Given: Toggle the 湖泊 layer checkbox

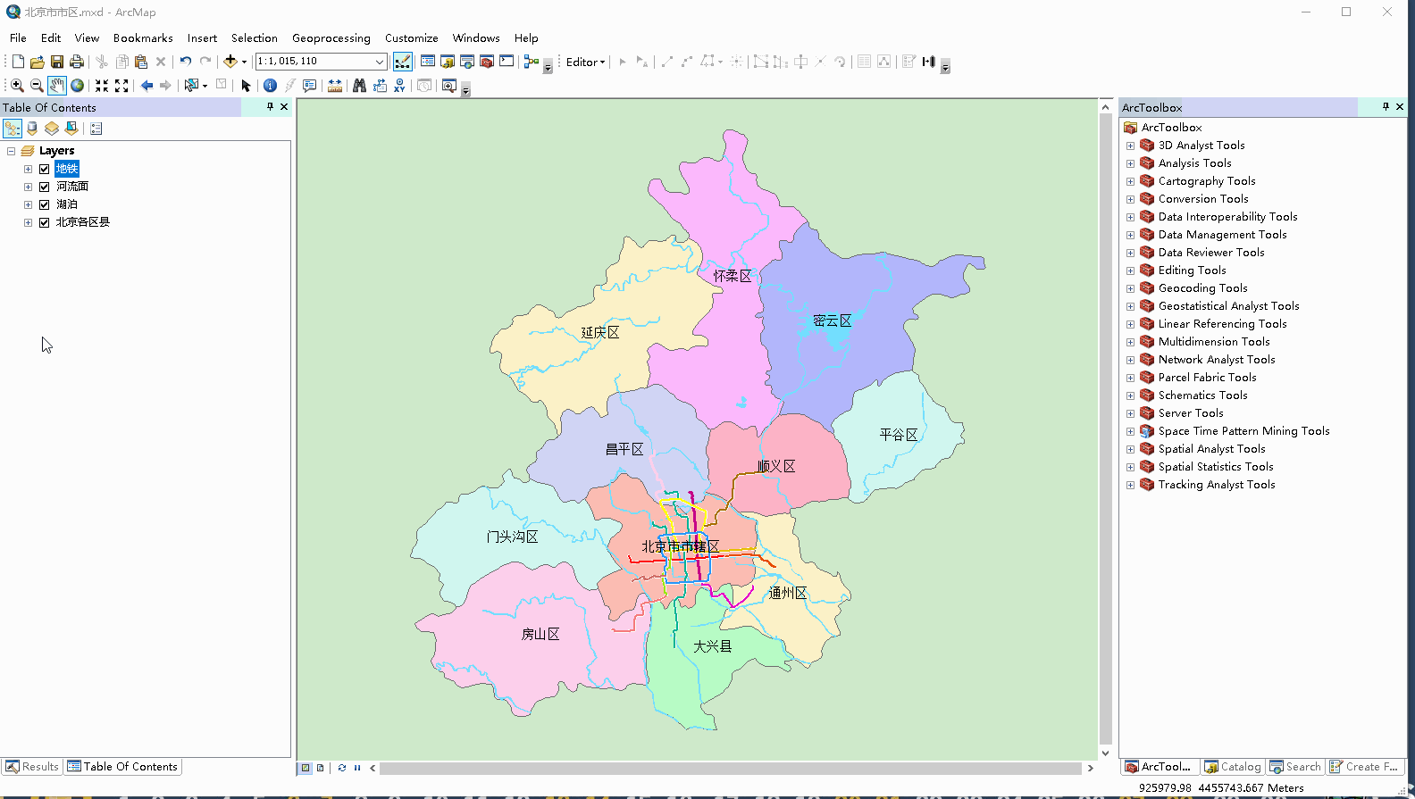Looking at the screenshot, I should [44, 204].
